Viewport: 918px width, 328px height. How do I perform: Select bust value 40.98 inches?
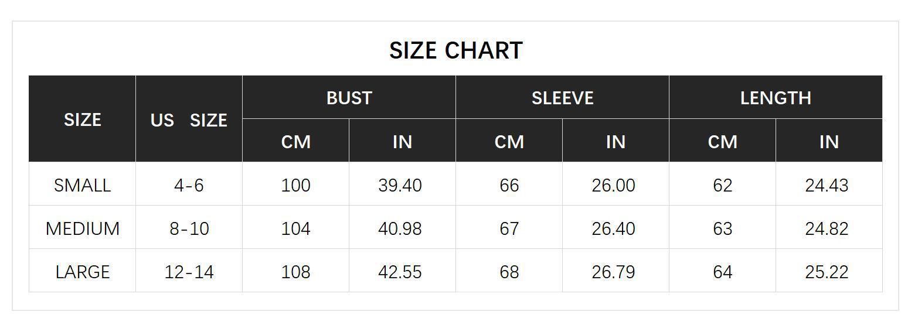400,228
